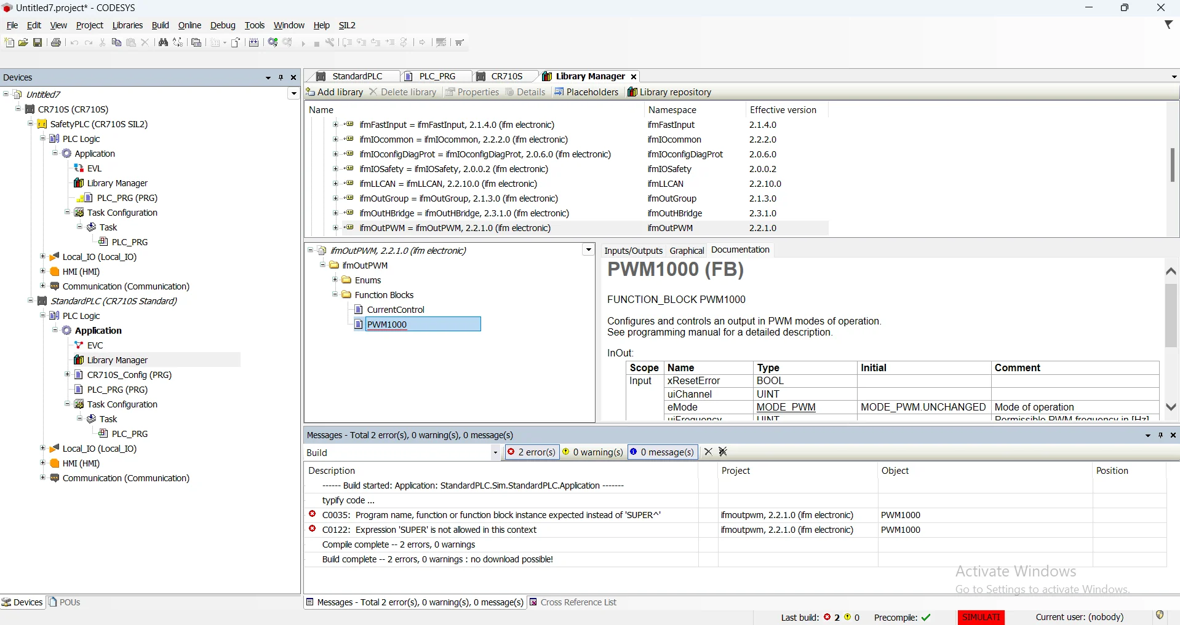The image size is (1180, 625).
Task: Click the filter funnel icon top right
Action: (1168, 25)
